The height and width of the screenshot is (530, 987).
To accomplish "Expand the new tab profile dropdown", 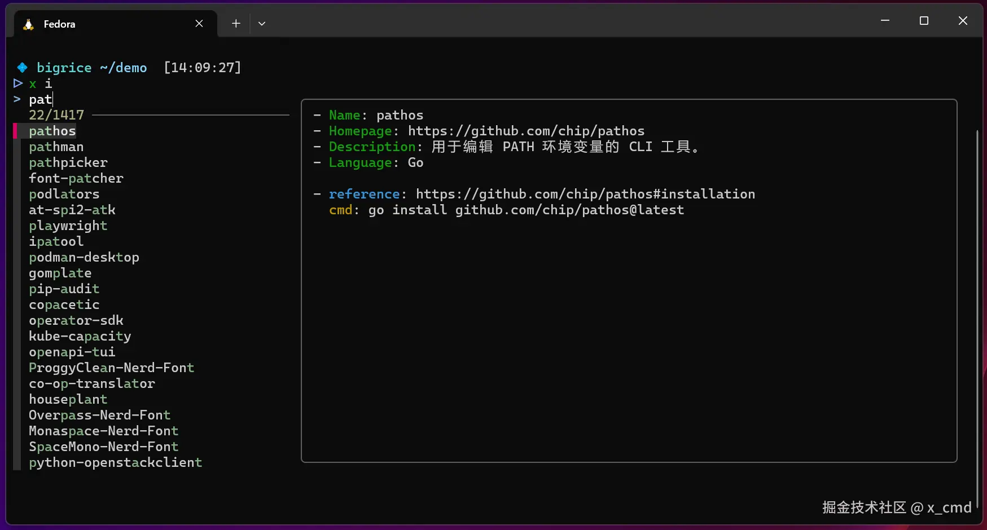I will (262, 24).
